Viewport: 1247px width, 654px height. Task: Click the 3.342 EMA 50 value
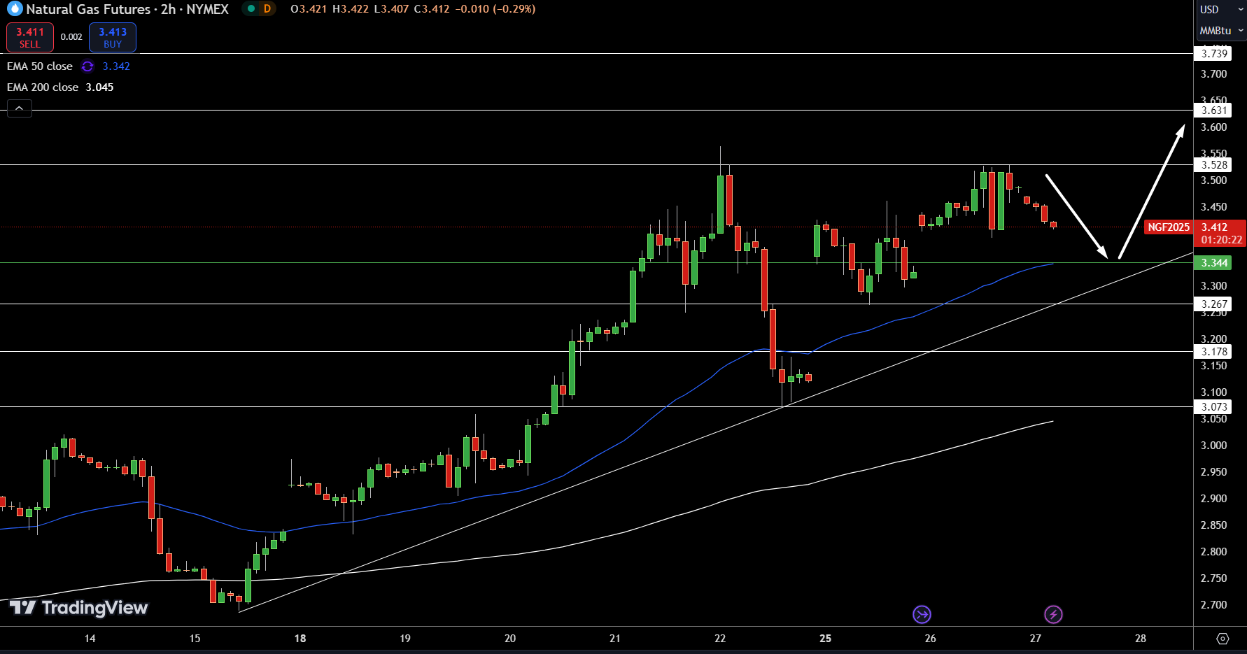pyautogui.click(x=116, y=66)
